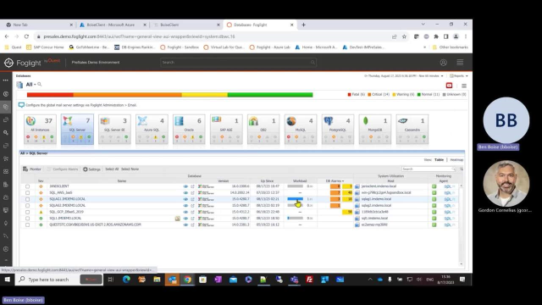
Task: Switch to the BoiseClient Microsoft Azure tab
Action: [x=112, y=25]
